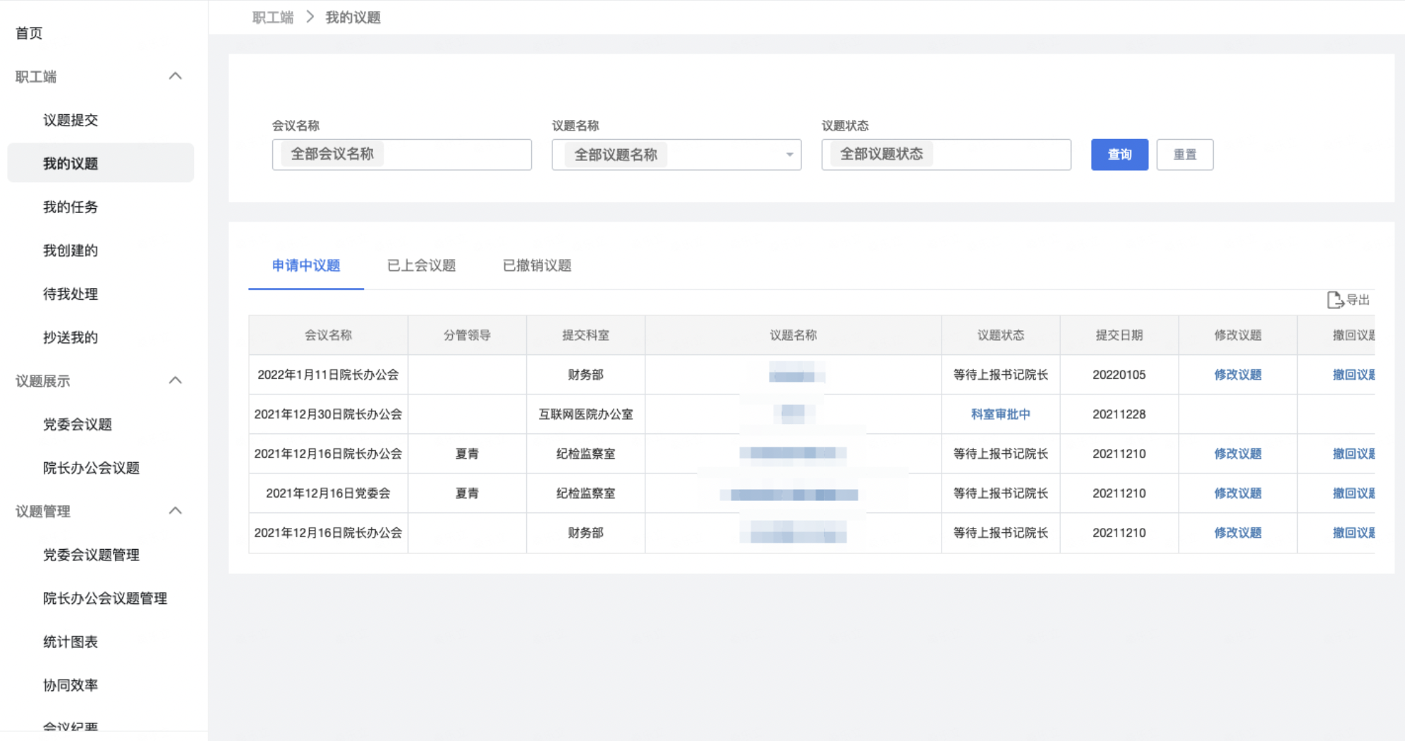This screenshot has width=1405, height=741.
Task: Click the 2021年12月30日院长办公会 cell
Action: click(328, 414)
